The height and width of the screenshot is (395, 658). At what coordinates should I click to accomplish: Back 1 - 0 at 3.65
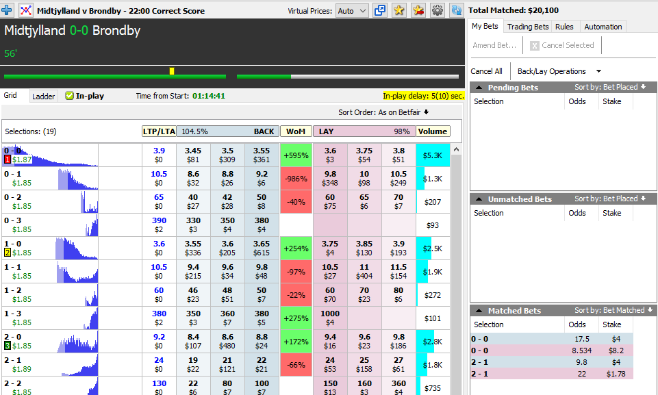coord(262,248)
